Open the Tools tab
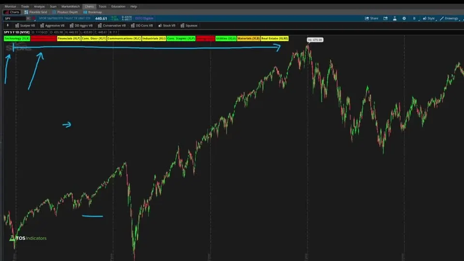The height and width of the screenshot is (261, 464). (102, 6)
